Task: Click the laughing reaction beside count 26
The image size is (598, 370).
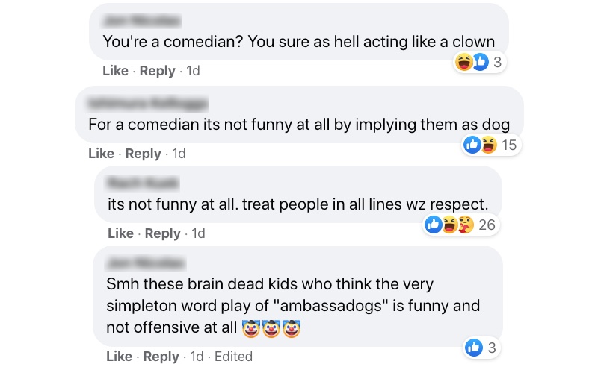Action: click(449, 224)
